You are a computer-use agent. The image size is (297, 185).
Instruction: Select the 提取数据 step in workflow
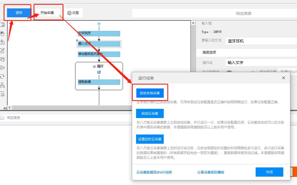pyautogui.click(x=99, y=82)
